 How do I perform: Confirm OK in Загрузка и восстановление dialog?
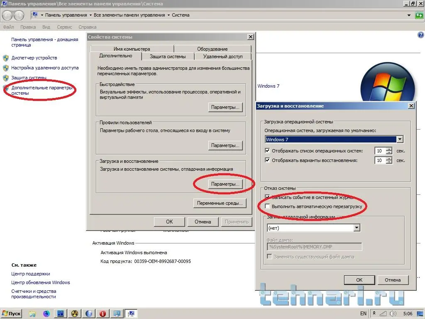tap(359, 280)
